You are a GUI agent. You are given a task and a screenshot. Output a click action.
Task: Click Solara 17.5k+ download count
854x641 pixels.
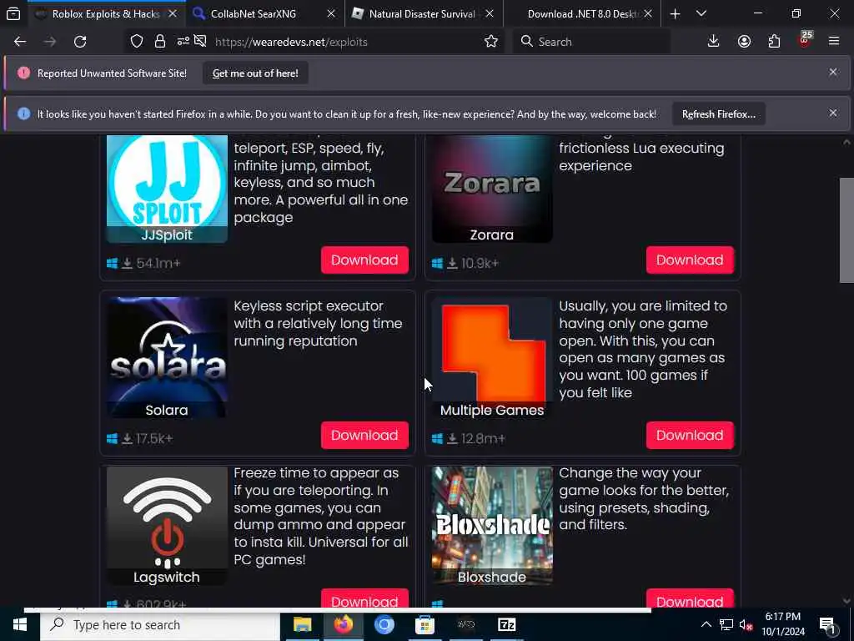pos(154,439)
